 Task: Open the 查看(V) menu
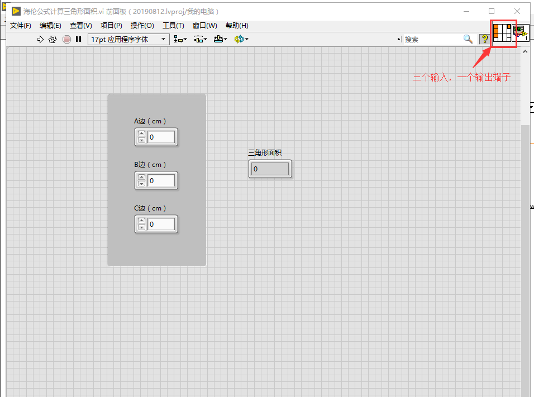tap(80, 26)
